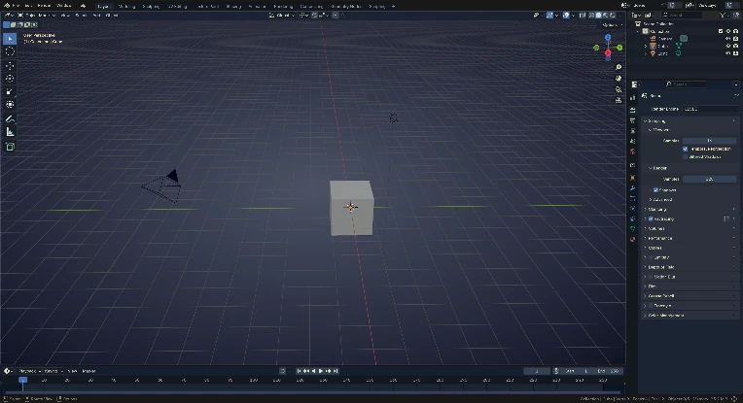Screen dimensions: 743x403
Task: Switch to the Sculpting workspace tab
Action: [x=151, y=6]
